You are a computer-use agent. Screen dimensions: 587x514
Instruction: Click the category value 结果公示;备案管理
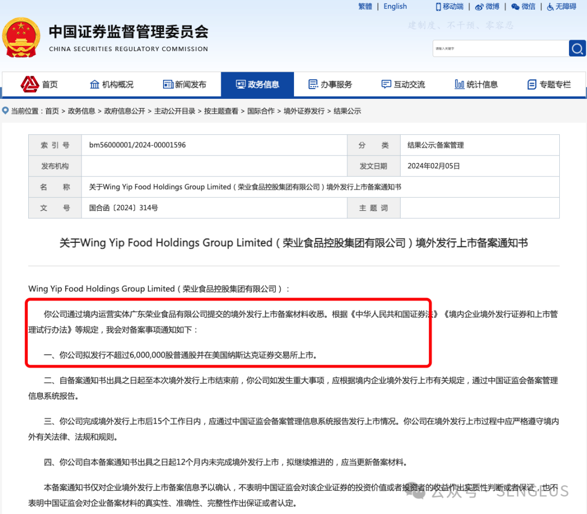(x=435, y=145)
